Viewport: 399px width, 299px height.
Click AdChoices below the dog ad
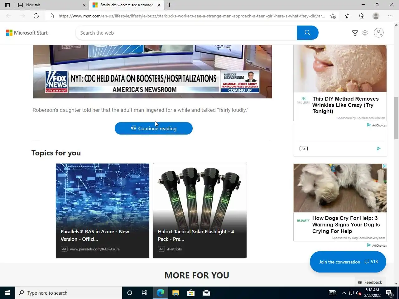coord(377,245)
